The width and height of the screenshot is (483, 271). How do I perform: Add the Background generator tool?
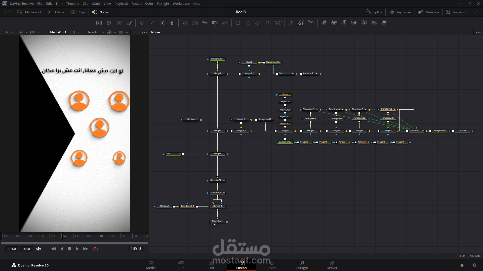point(99,23)
